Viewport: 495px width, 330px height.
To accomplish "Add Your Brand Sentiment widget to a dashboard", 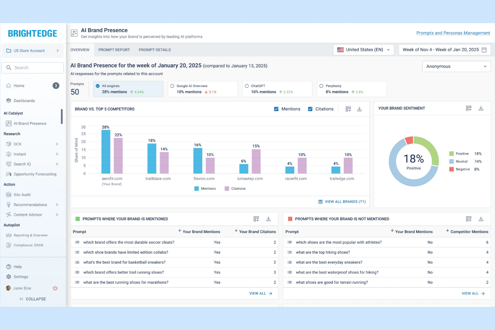I will pyautogui.click(x=469, y=108).
